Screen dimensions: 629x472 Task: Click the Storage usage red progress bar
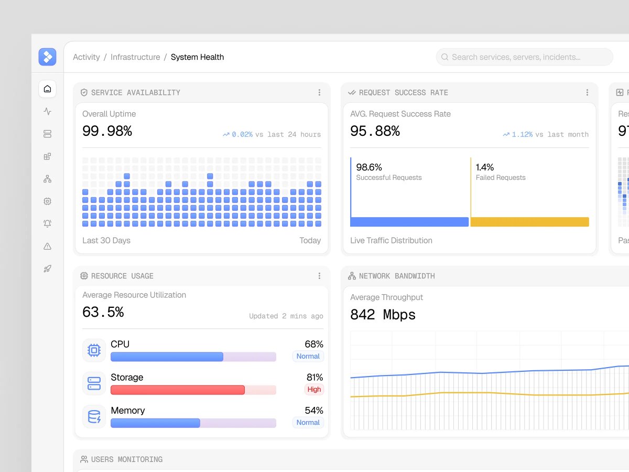pos(193,390)
